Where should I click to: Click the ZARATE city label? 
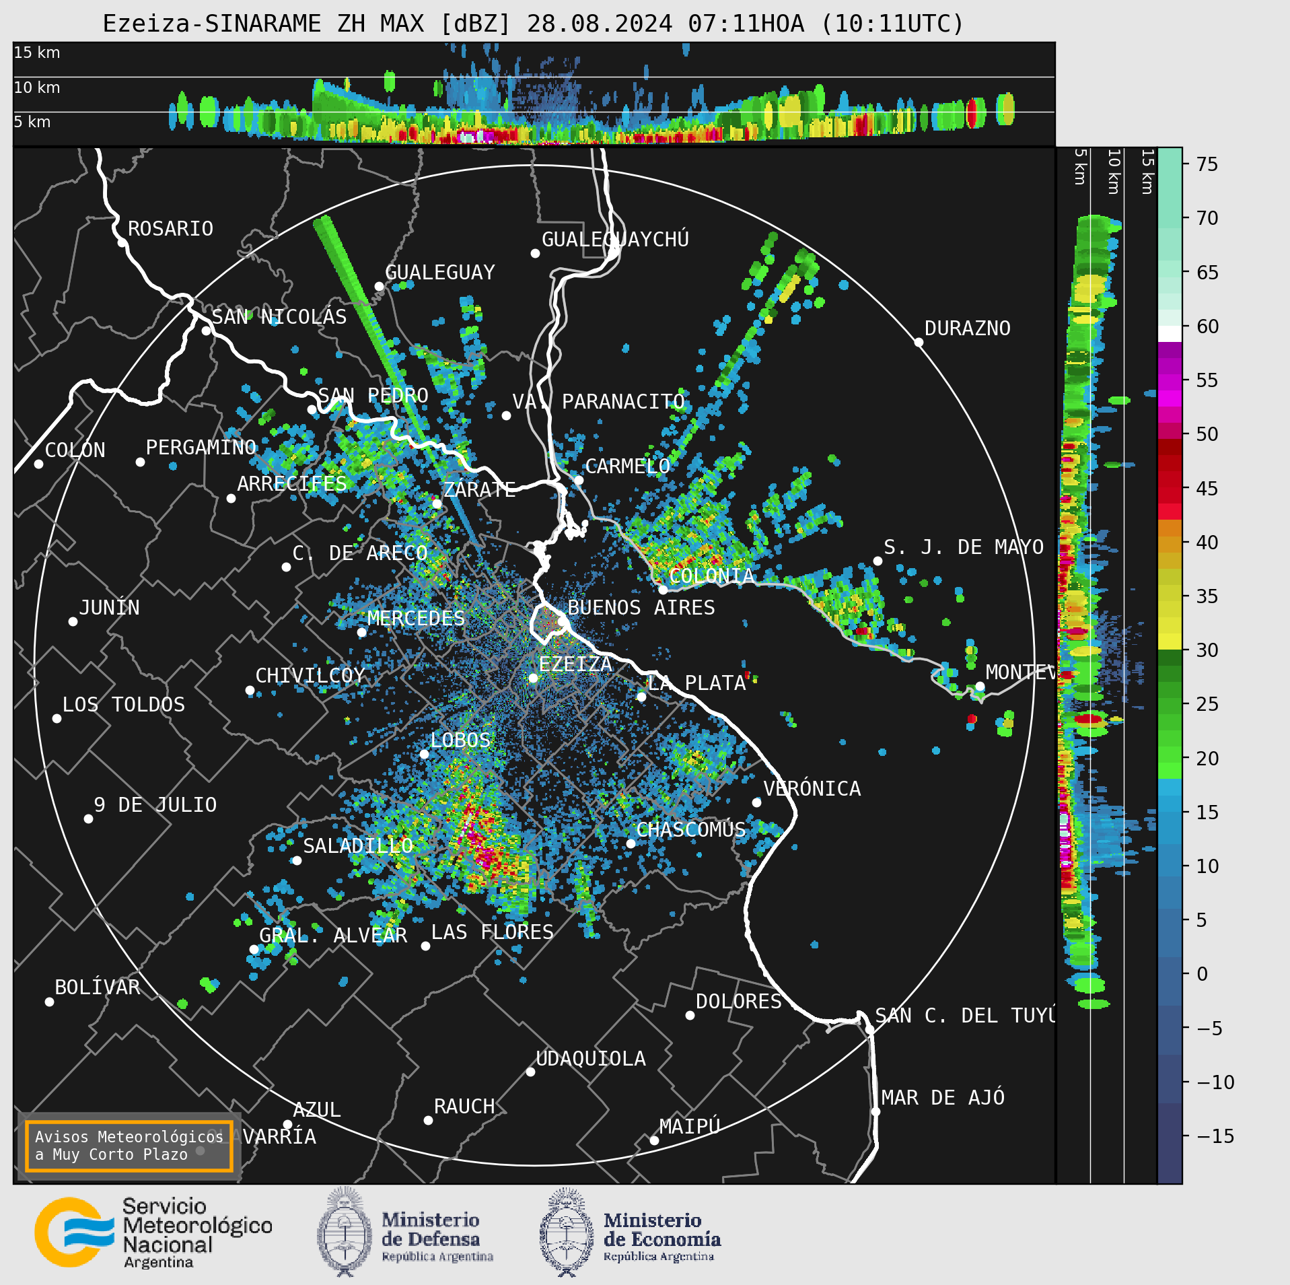coord(479,489)
